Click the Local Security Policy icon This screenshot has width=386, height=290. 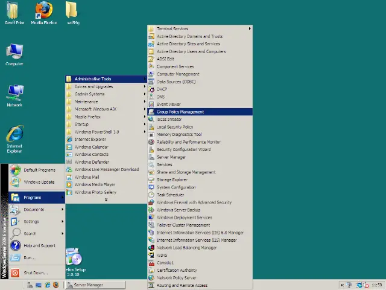pyautogui.click(x=151, y=127)
